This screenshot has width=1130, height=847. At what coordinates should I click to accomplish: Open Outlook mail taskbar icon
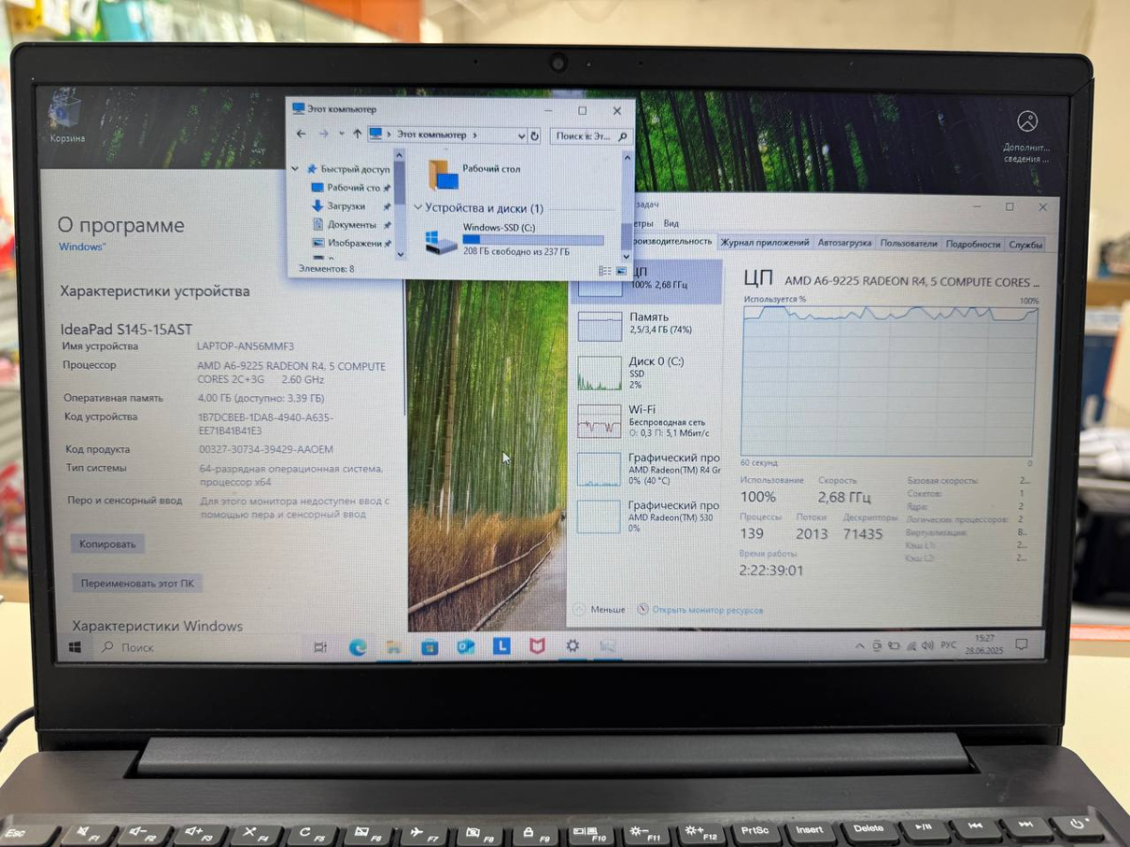coord(465,647)
